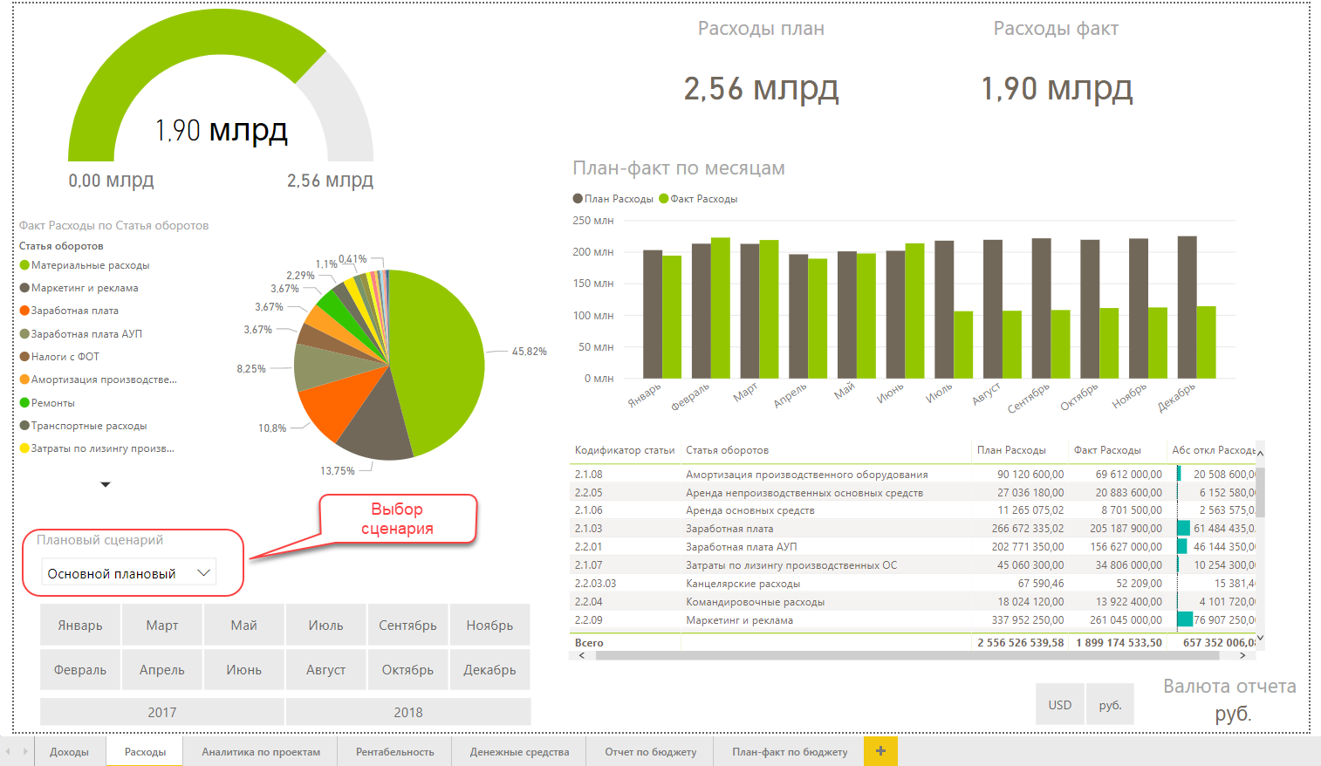Viewport: 1321px width, 766px height.
Task: Open the Доходы tab
Action: point(70,752)
